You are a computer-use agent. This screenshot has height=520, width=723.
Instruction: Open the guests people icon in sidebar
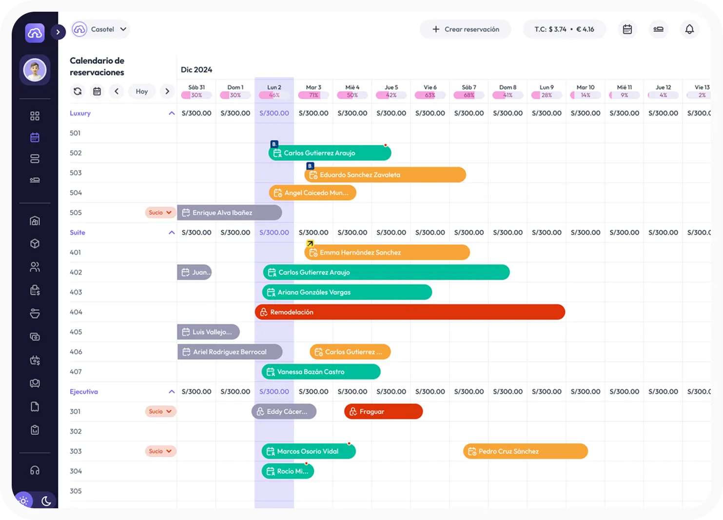click(x=35, y=267)
